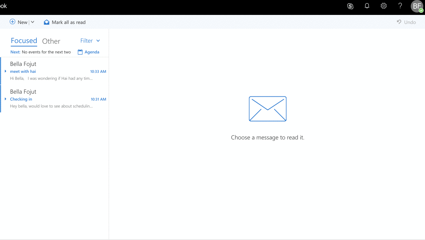Expand the 'Checking in' conversation thread
Viewport: 425px width, 240px height.
6,99
